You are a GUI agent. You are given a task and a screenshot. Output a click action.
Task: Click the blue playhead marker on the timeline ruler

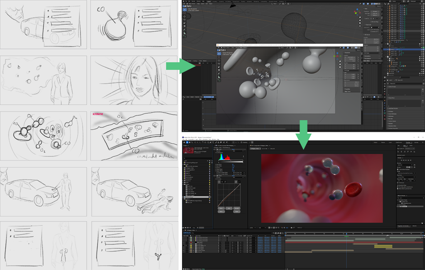346,234
